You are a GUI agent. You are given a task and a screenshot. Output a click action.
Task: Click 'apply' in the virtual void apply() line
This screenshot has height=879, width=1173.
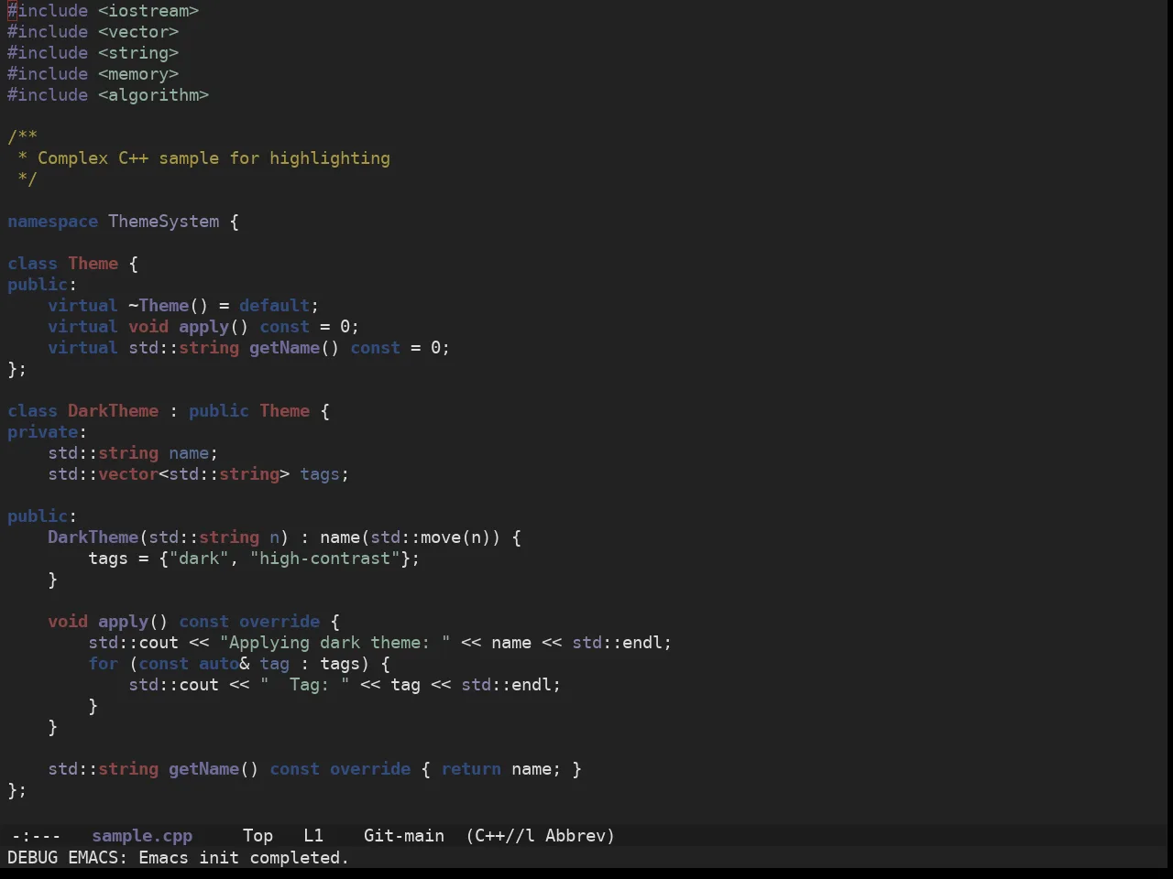[204, 327]
